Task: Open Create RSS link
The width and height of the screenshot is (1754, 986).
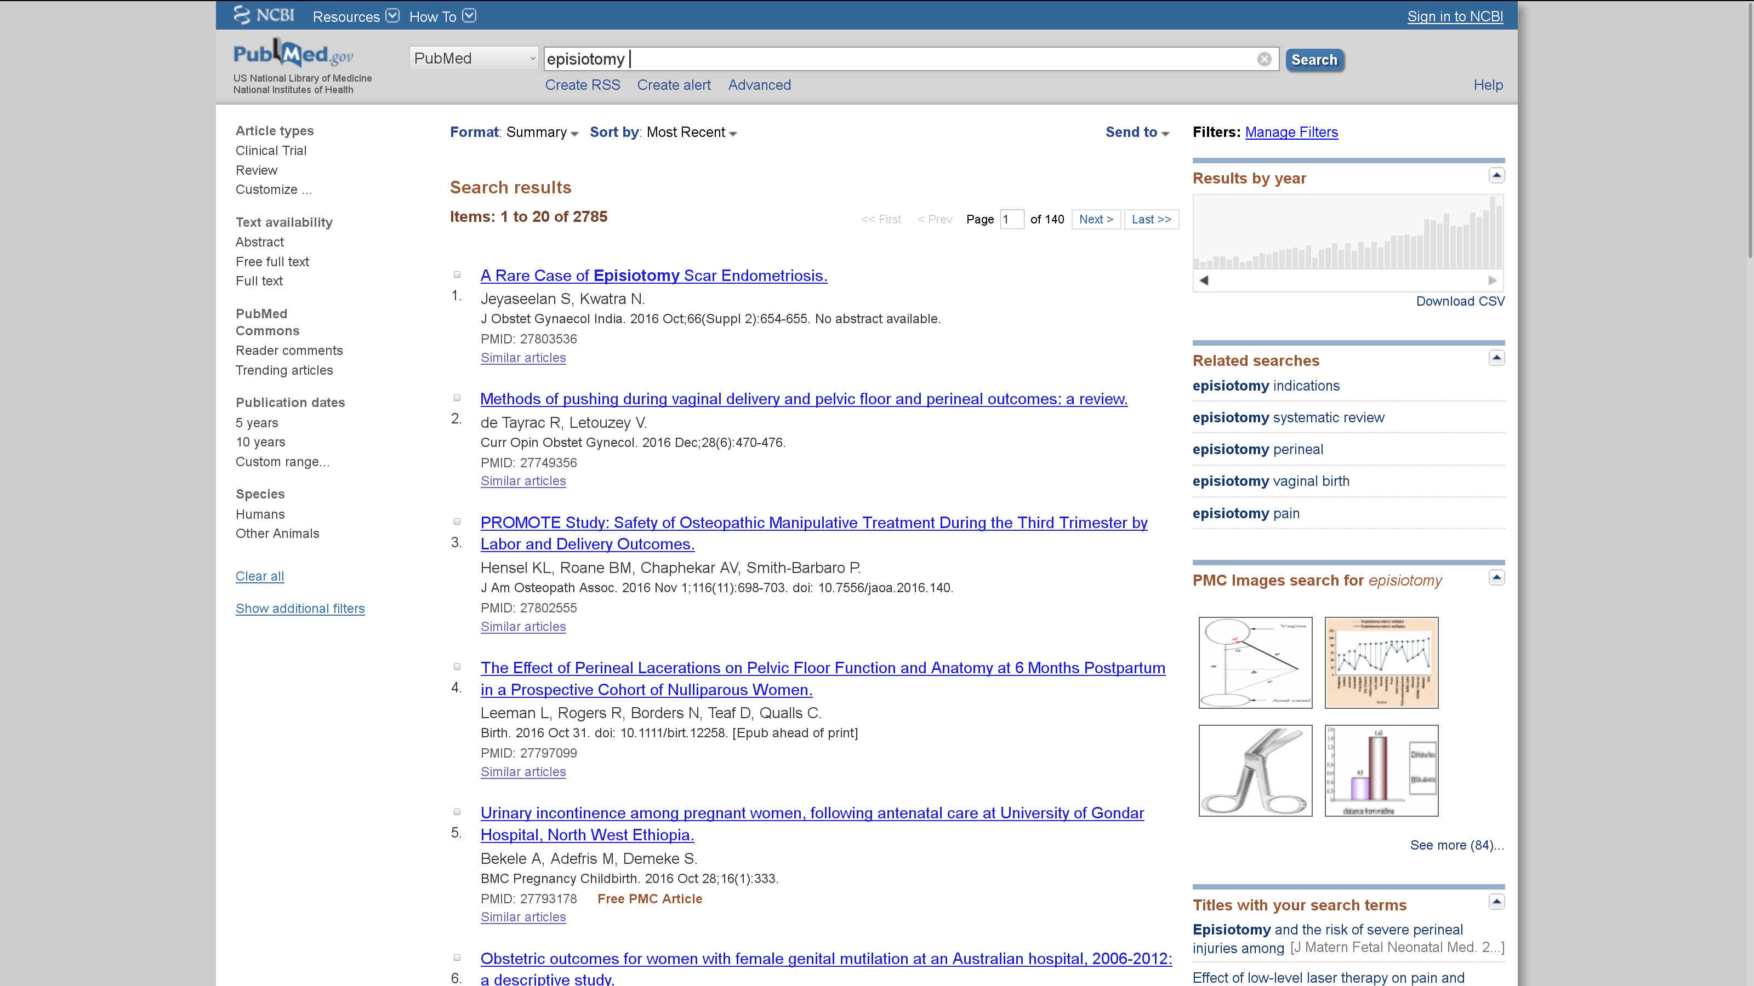Action: click(x=582, y=85)
